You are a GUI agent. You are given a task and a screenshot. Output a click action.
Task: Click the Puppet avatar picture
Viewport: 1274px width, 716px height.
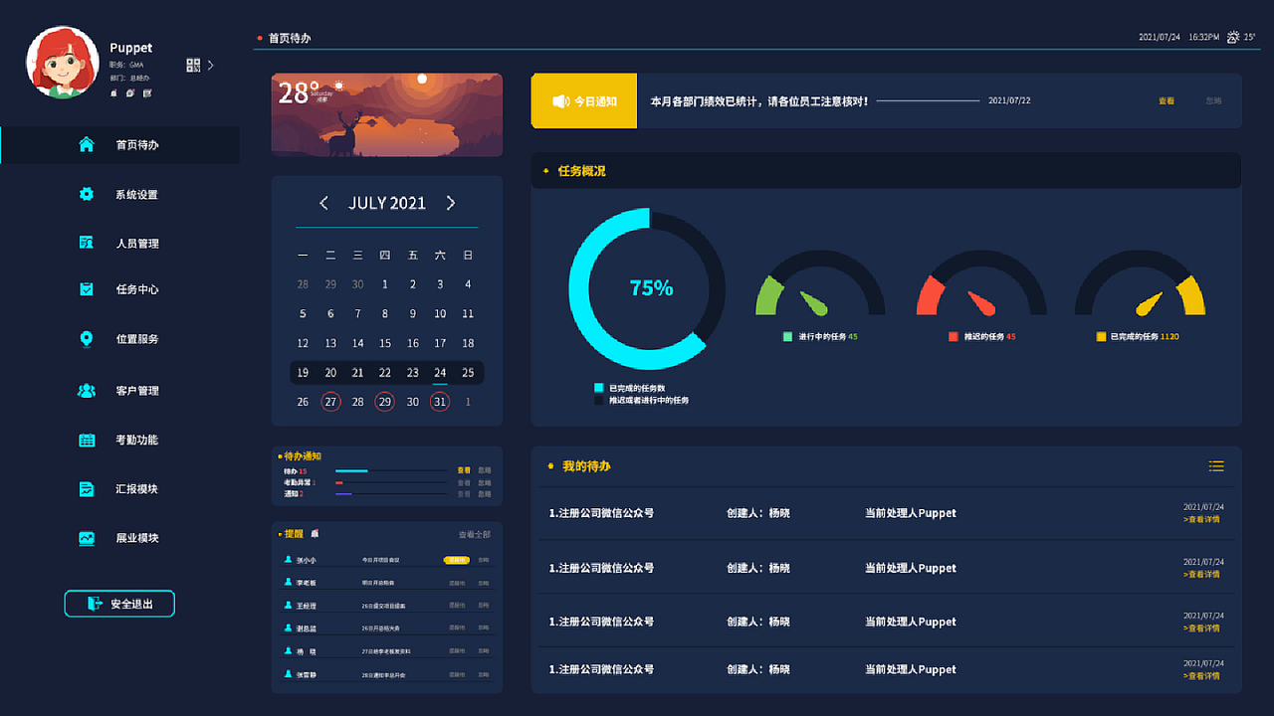click(63, 62)
